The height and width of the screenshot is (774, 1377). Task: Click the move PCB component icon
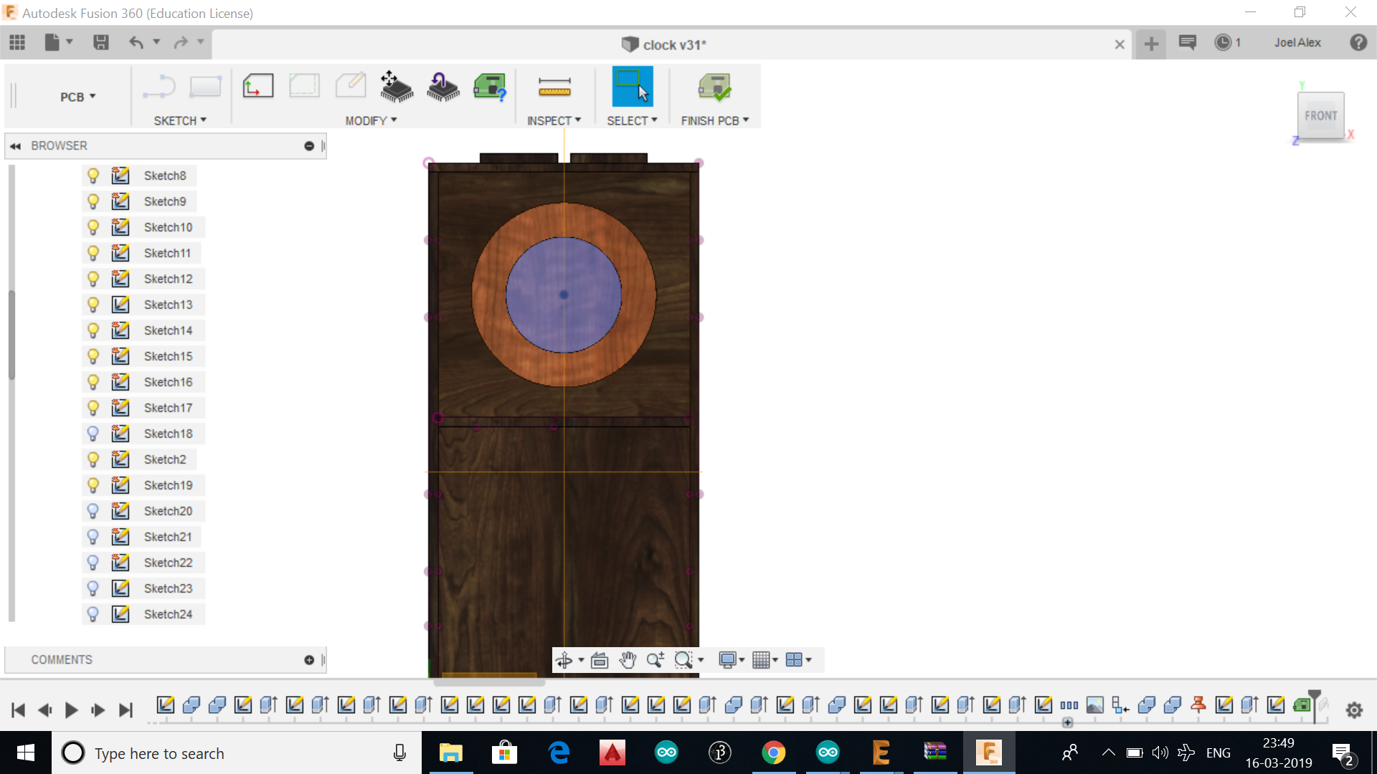[x=396, y=87]
